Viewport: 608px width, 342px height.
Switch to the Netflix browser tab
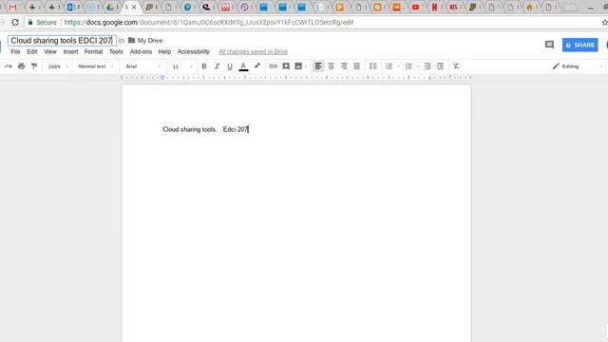point(434,7)
